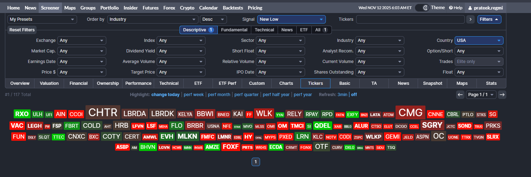Open the QDEL ticker tile
Viewport: 531px width, 177px height.
[x=322, y=126]
